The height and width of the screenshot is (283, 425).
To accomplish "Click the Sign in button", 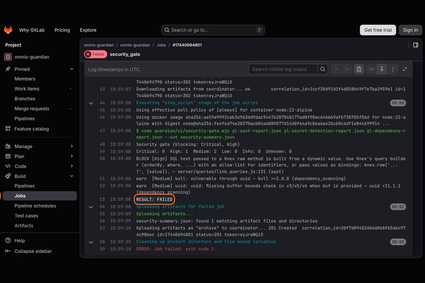I will 410,30.
